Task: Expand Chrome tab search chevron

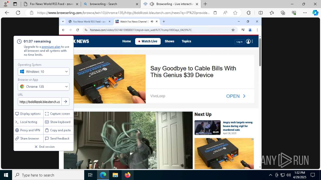Action: [x=63, y=21]
